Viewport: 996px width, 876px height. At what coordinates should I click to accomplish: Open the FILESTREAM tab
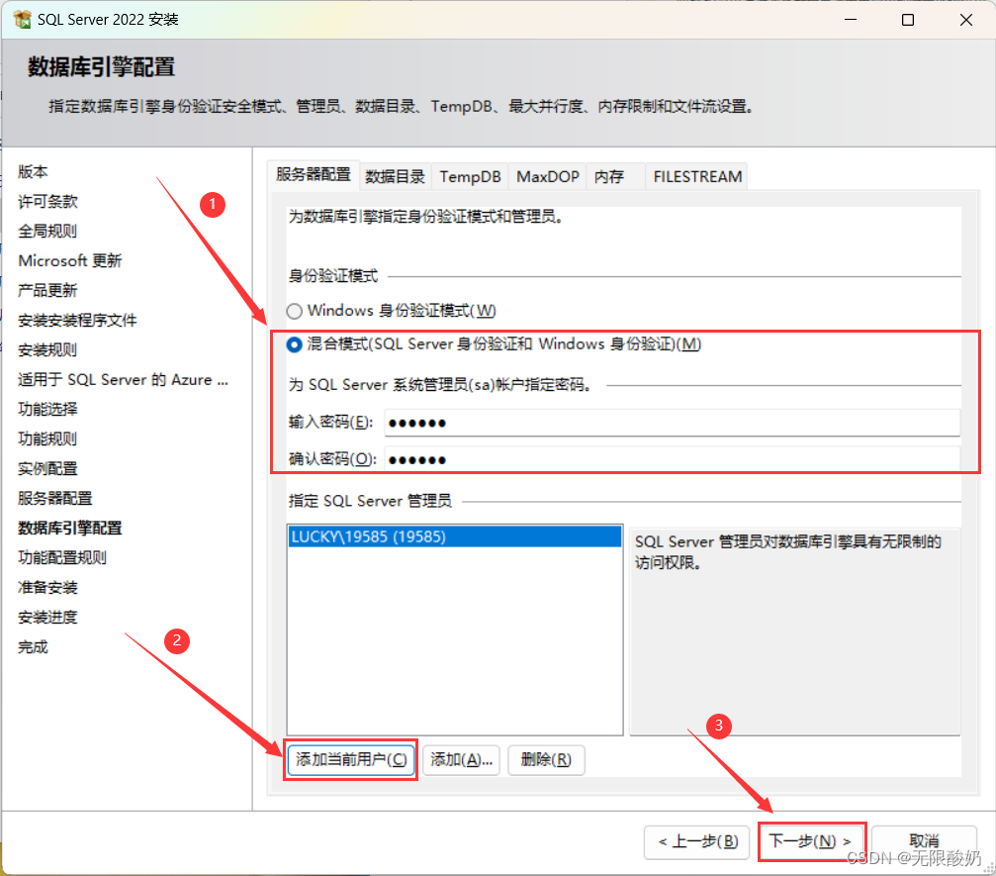[x=696, y=177]
